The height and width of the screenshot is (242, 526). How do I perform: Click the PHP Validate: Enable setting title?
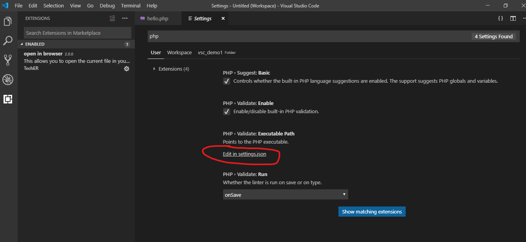(248, 103)
